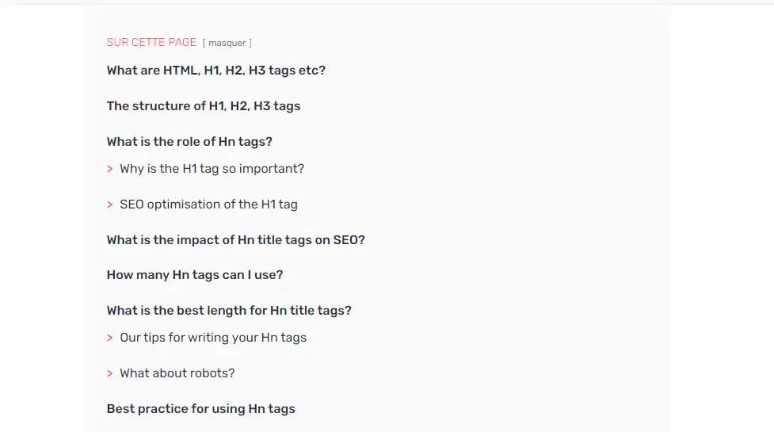Open 'How many Hn tags can I use?'
The image size is (774, 432).
pos(194,275)
